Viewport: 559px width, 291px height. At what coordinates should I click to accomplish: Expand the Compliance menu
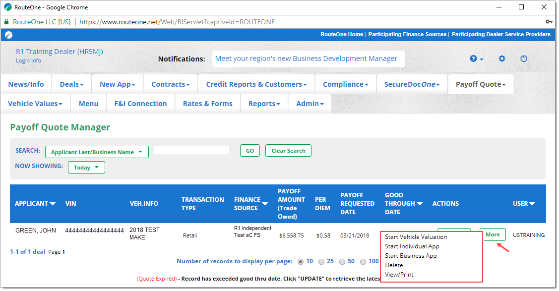345,84
